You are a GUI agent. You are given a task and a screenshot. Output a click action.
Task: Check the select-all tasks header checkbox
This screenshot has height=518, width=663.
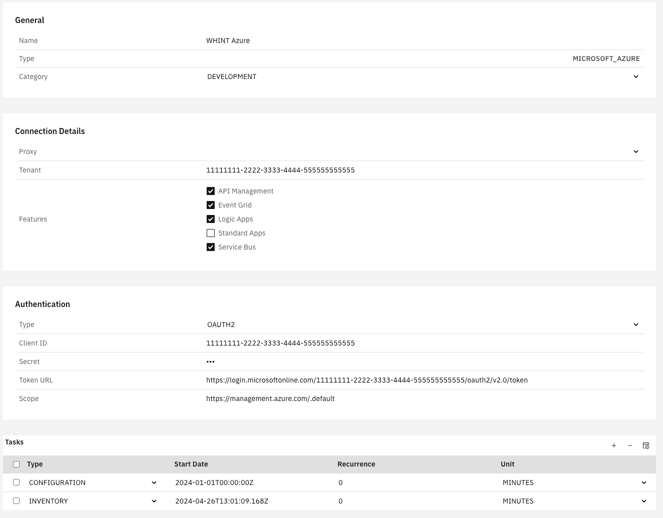17,464
